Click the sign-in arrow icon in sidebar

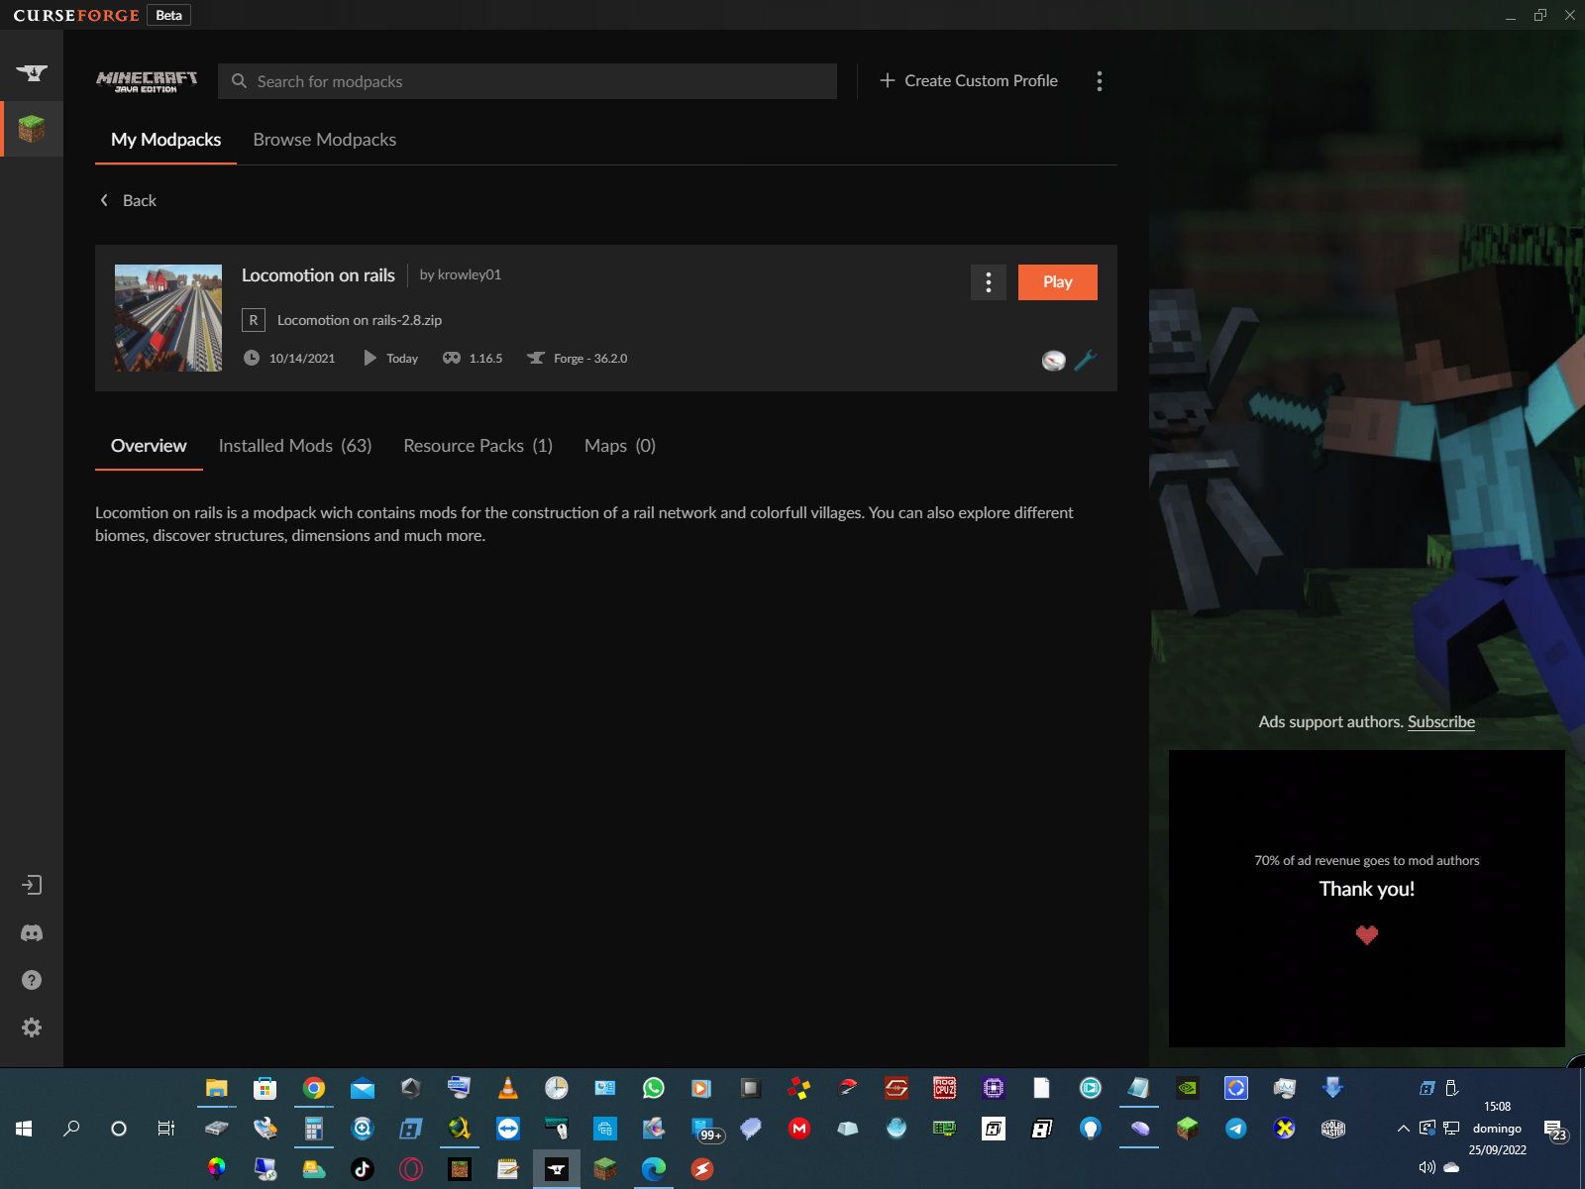(32, 885)
